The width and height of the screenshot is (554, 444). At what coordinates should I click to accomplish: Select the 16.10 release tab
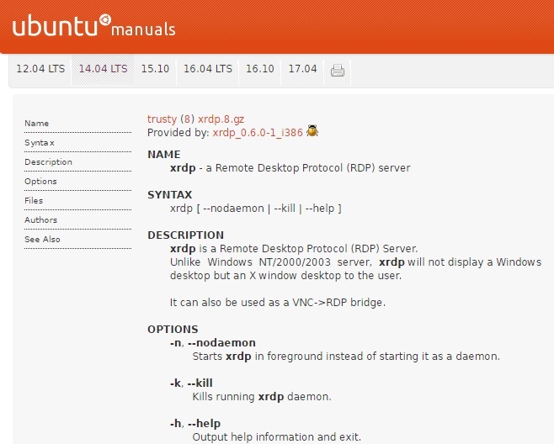260,69
